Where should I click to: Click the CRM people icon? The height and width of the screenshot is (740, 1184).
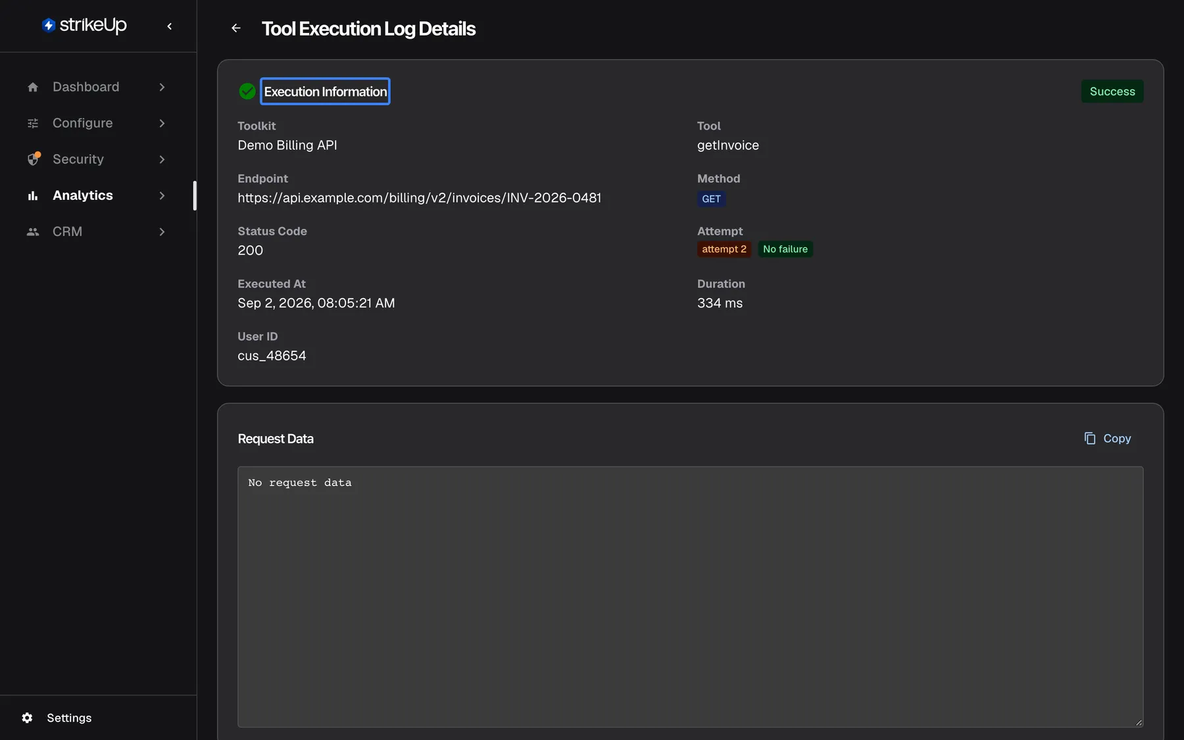tap(33, 232)
